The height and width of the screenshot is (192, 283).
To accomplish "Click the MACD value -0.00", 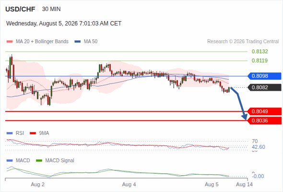I will [x=258, y=176].
